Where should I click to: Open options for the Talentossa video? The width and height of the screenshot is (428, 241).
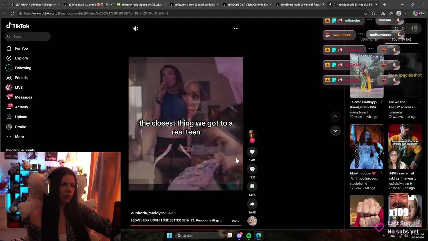382,102
